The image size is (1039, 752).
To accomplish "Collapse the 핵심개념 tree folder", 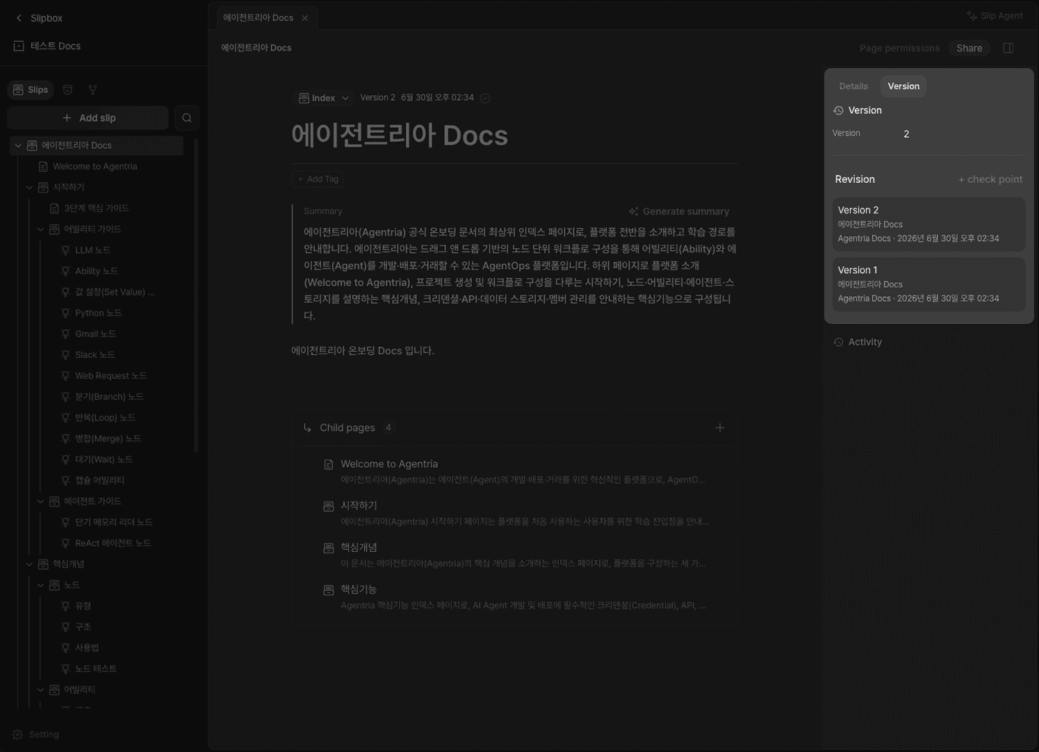I will pos(29,564).
